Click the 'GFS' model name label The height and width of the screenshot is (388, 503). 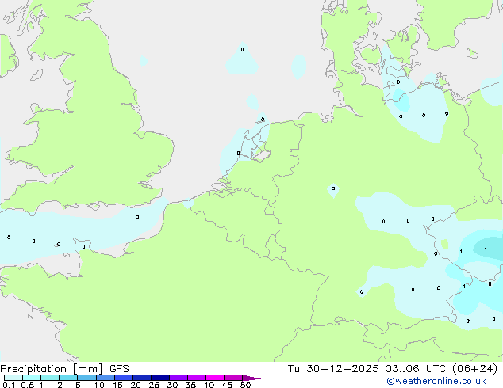(119, 369)
